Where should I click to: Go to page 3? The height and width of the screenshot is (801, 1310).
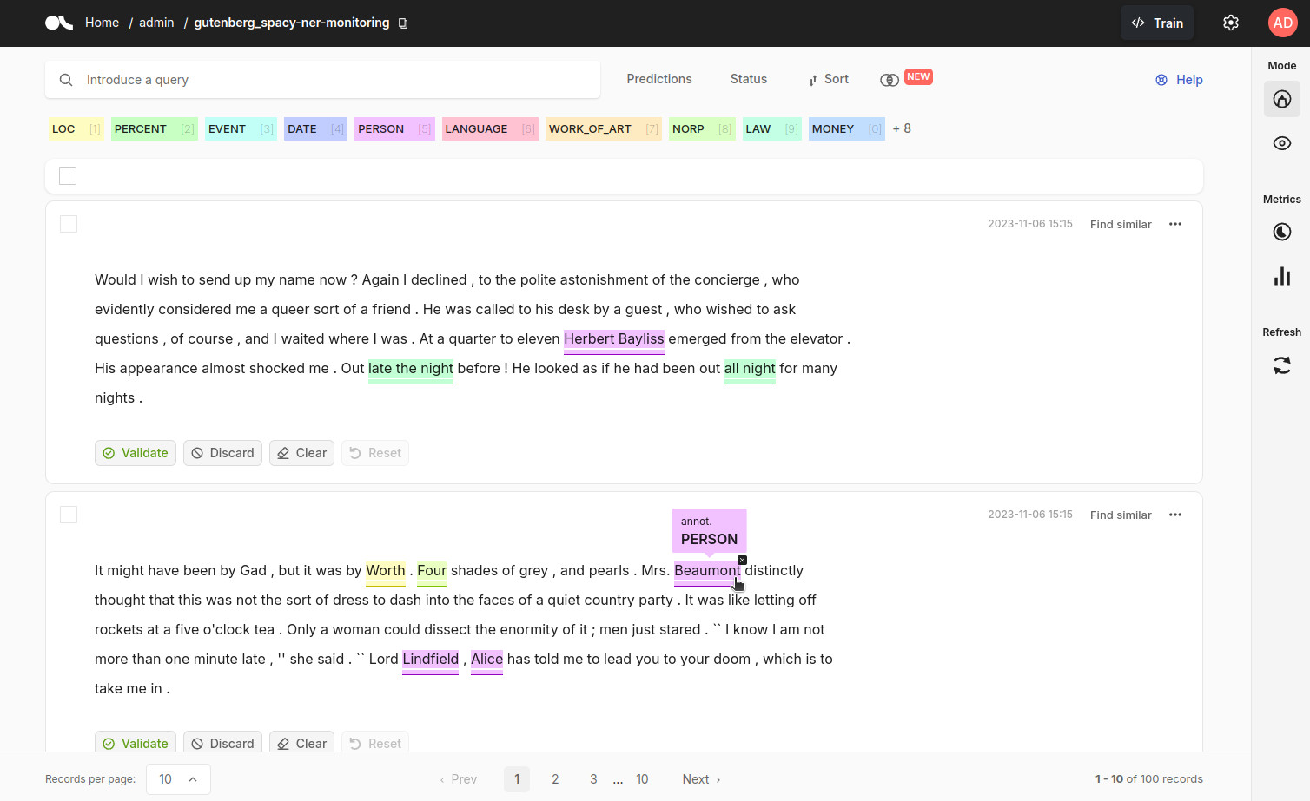tap(593, 779)
